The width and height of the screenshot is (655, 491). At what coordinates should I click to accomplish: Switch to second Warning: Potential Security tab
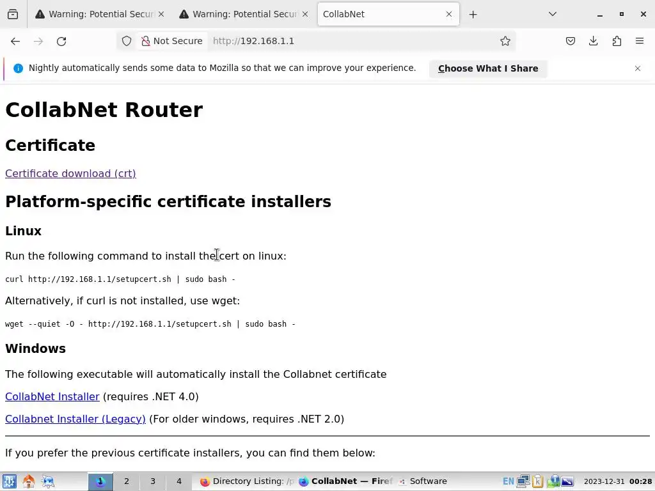pyautogui.click(x=243, y=14)
